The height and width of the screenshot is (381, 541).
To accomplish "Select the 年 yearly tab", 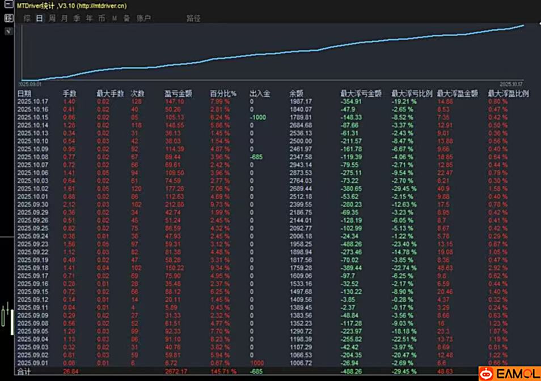I will point(89,18).
